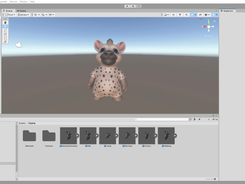Click the scene camera settings icon

(x=206, y=15)
